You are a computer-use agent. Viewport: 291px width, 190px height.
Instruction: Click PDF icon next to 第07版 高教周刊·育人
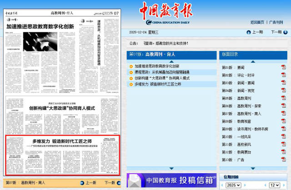pyautogui.click(x=283, y=114)
